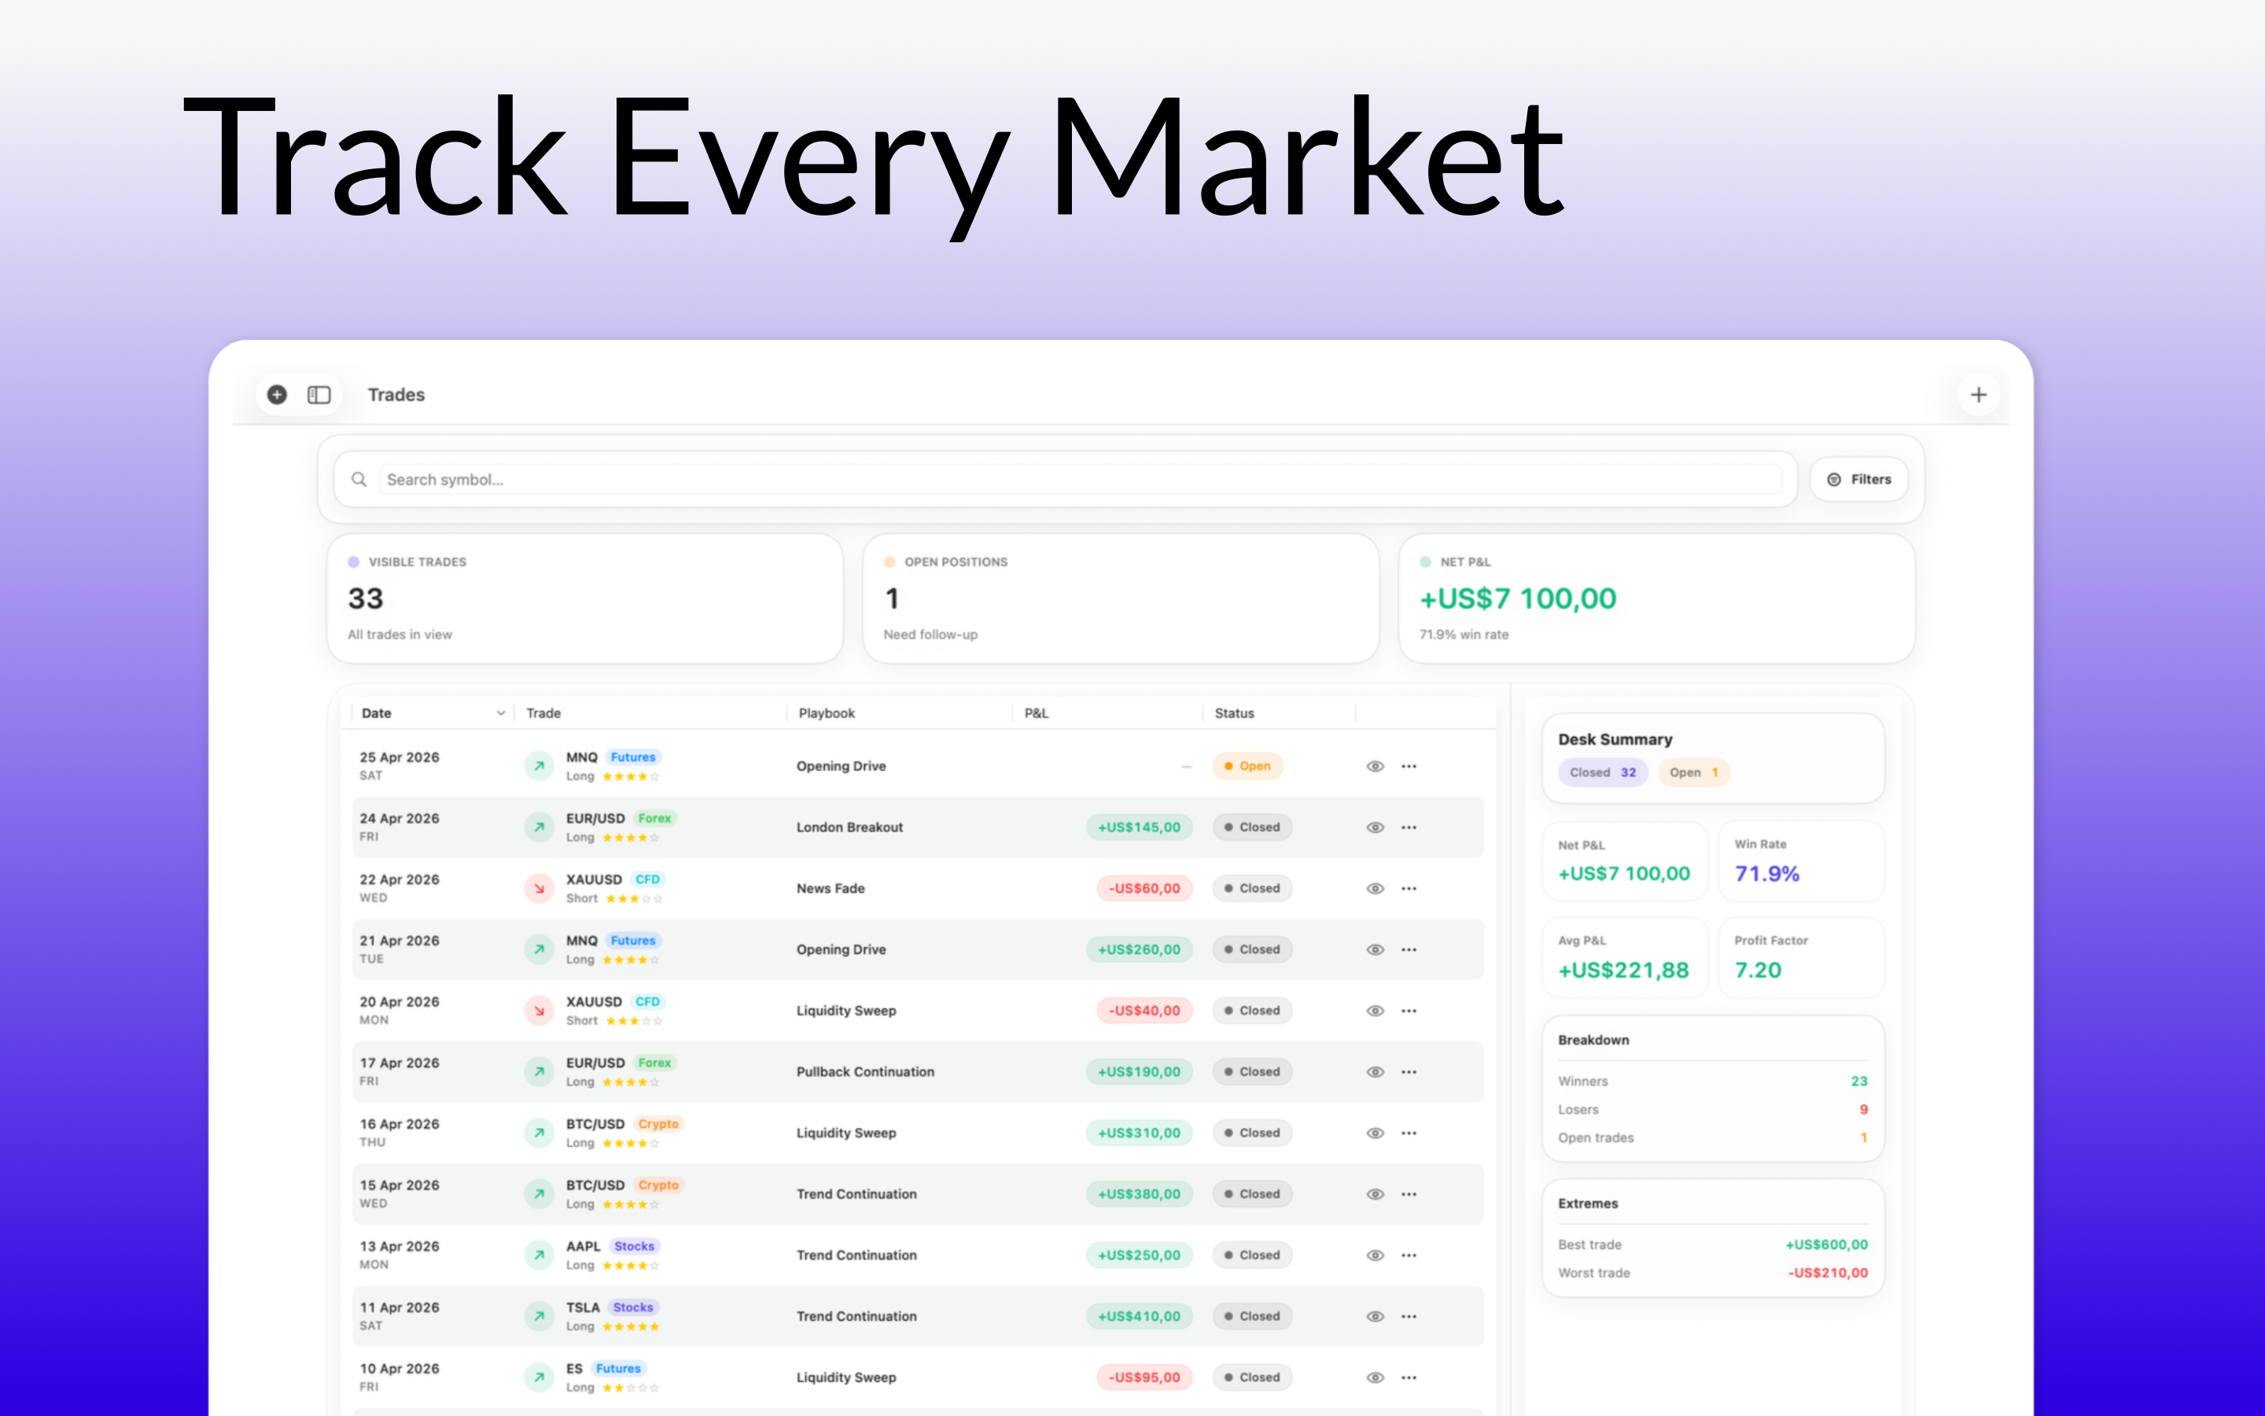Click the Status column header
The image size is (2265, 1416).
(1234, 714)
